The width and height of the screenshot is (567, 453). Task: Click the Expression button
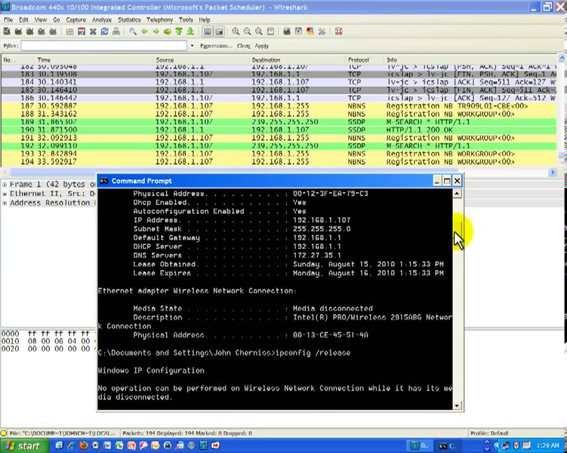click(x=216, y=46)
